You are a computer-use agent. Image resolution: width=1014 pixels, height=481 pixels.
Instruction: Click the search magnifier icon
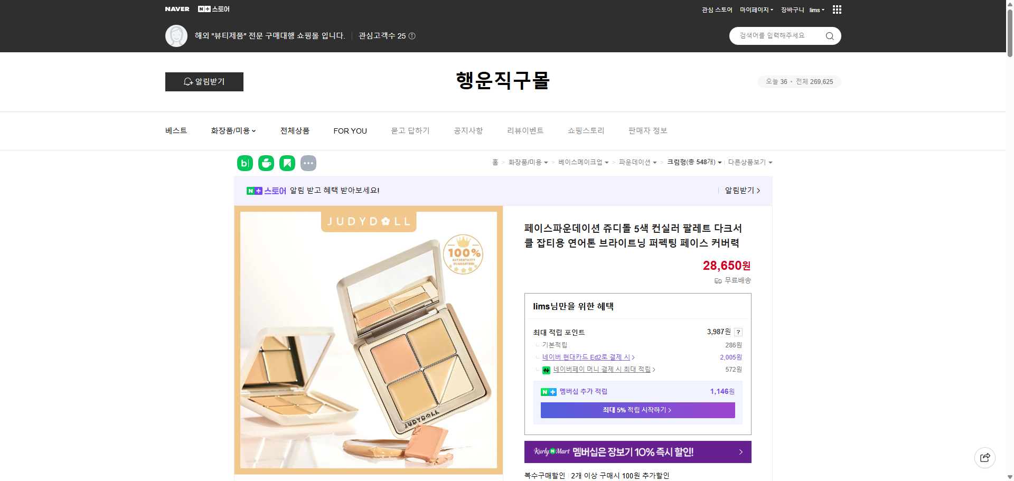pos(829,35)
